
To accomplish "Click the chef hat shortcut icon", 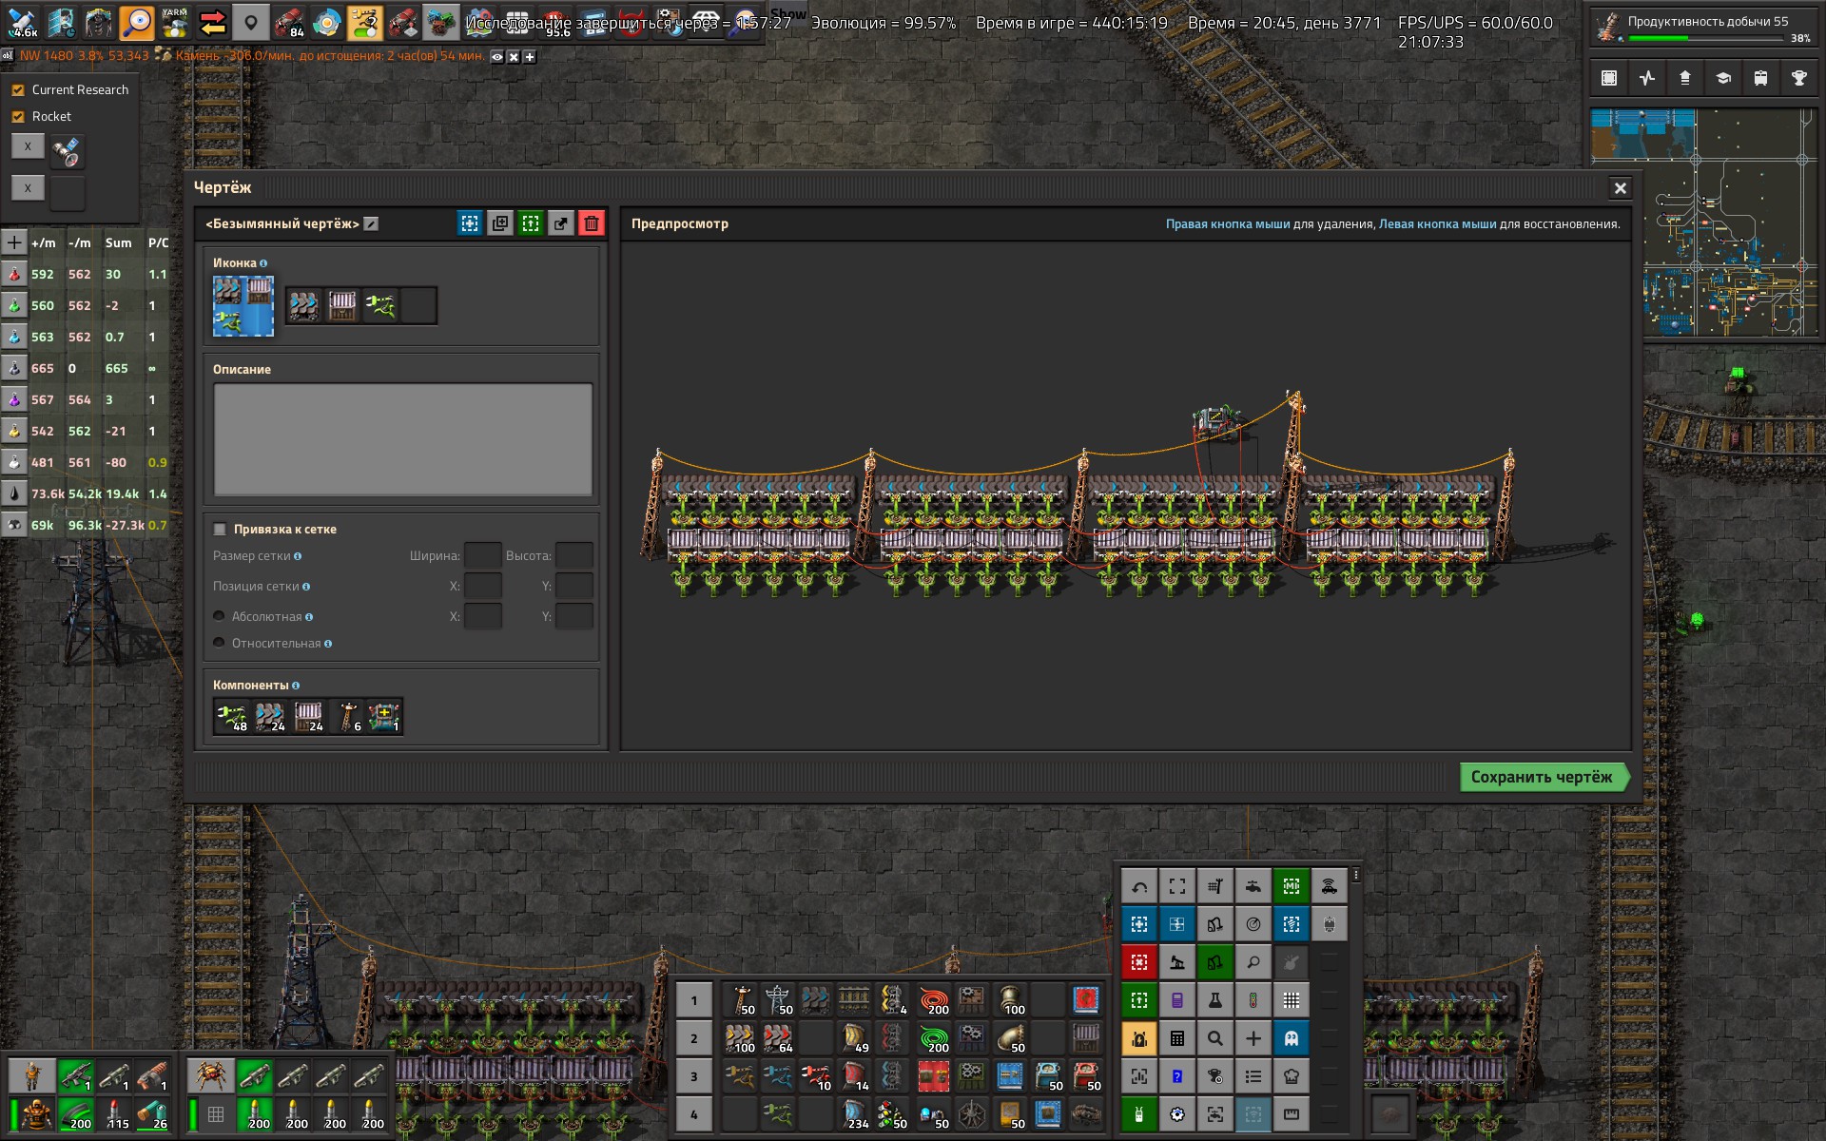I will pyautogui.click(x=1292, y=1076).
